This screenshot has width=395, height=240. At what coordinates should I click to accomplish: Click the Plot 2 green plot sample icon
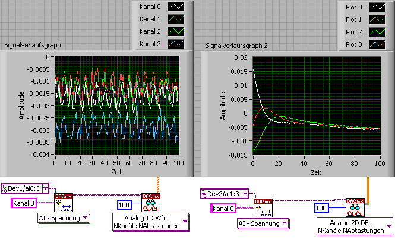point(377,32)
